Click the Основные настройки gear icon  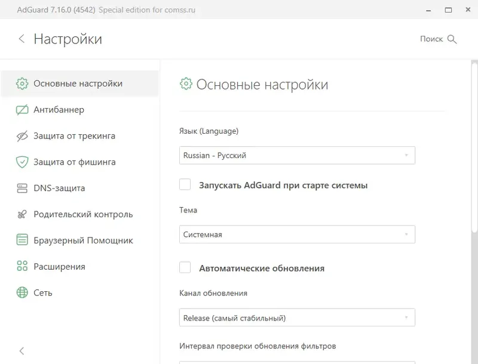(x=22, y=84)
